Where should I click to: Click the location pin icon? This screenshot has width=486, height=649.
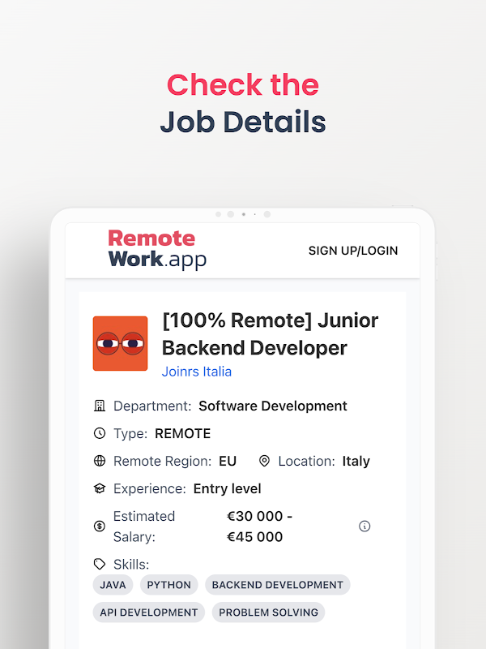click(264, 461)
